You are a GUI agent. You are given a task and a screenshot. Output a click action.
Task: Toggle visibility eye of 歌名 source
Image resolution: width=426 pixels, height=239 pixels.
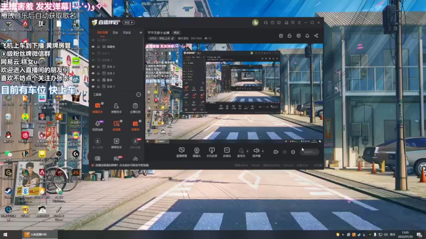click(x=93, y=80)
